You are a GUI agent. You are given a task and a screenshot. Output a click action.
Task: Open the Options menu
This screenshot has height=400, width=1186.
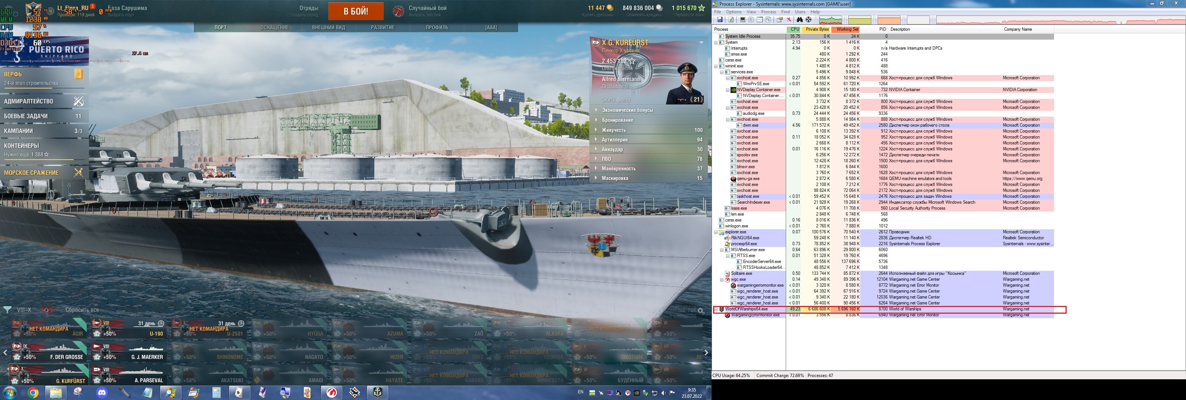pyautogui.click(x=733, y=12)
